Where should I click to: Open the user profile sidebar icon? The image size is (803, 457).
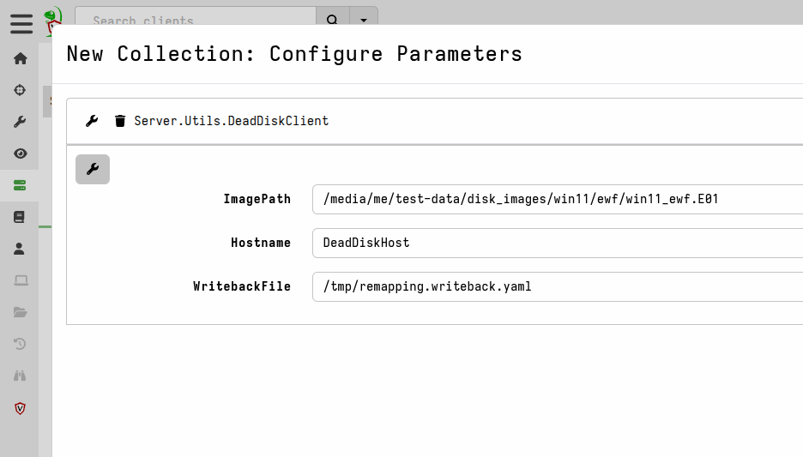click(x=20, y=249)
